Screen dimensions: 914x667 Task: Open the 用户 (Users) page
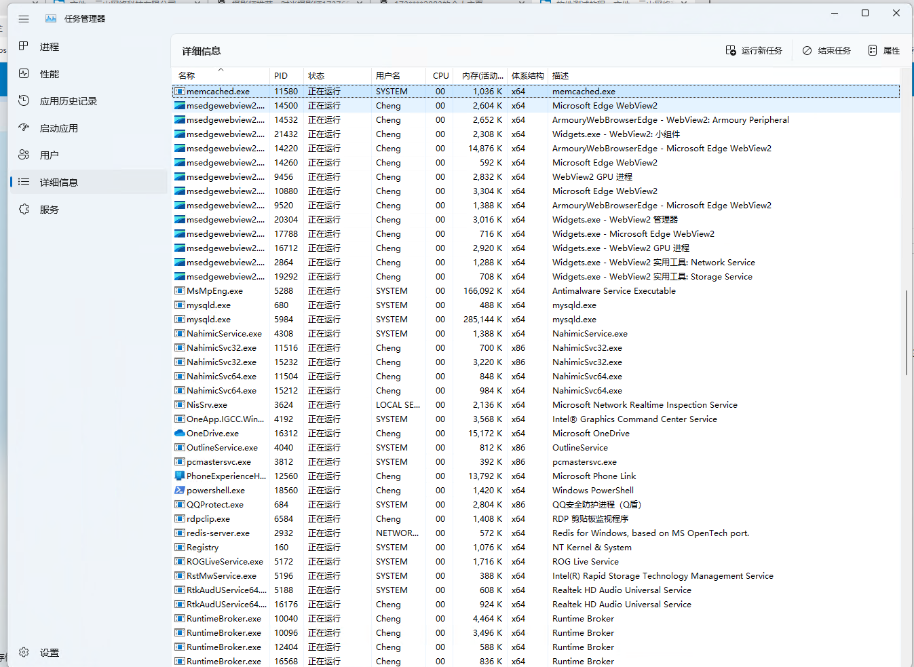[49, 155]
